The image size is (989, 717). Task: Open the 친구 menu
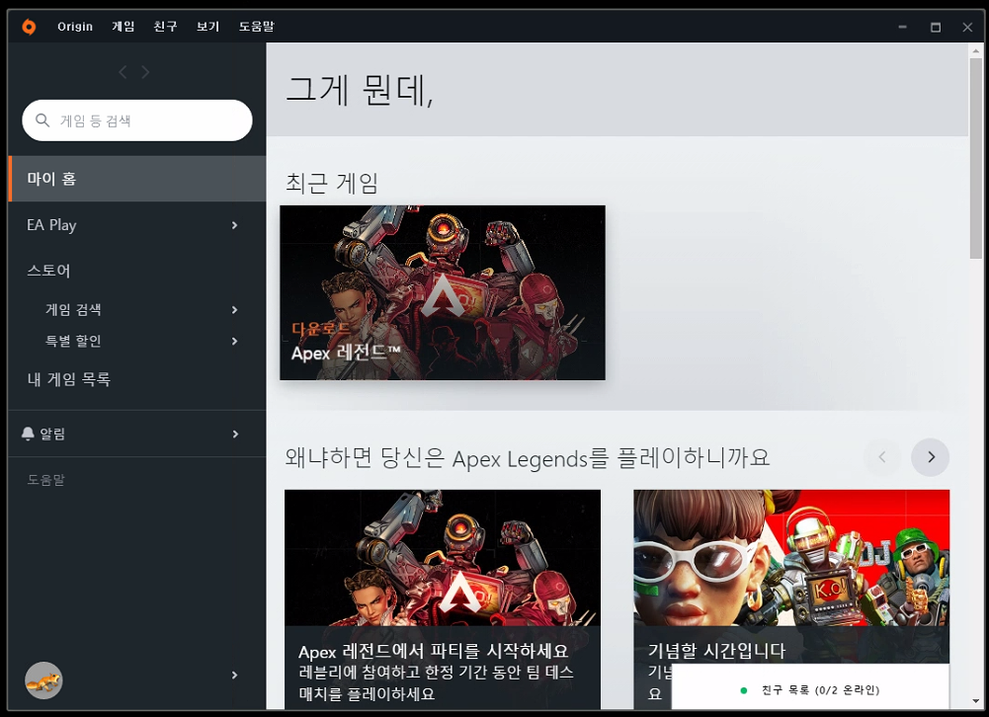point(165,27)
